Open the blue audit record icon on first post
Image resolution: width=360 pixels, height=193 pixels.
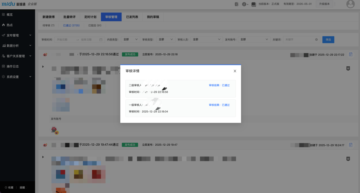350,54
